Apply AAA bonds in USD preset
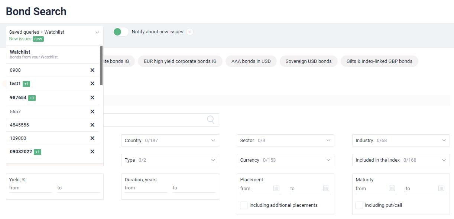The width and height of the screenshot is (454, 219). pyautogui.click(x=251, y=61)
